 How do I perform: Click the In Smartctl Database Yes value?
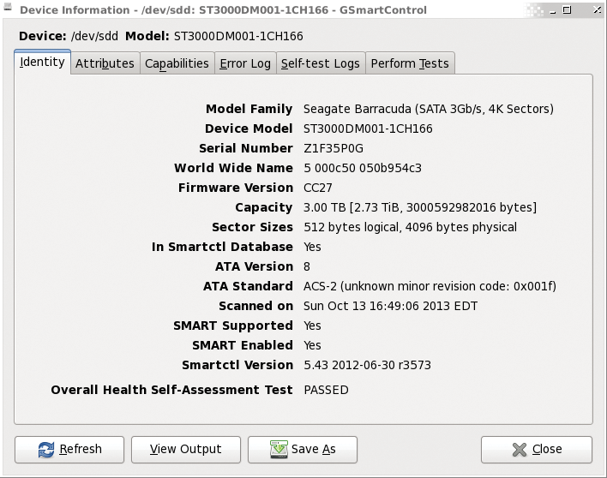[312, 247]
